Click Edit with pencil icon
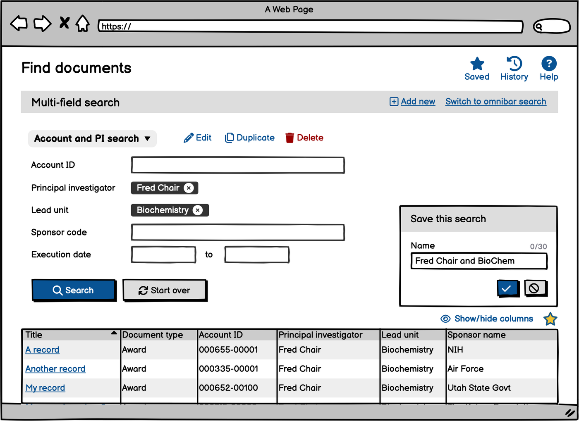This screenshot has width=579, height=421. 197,138
